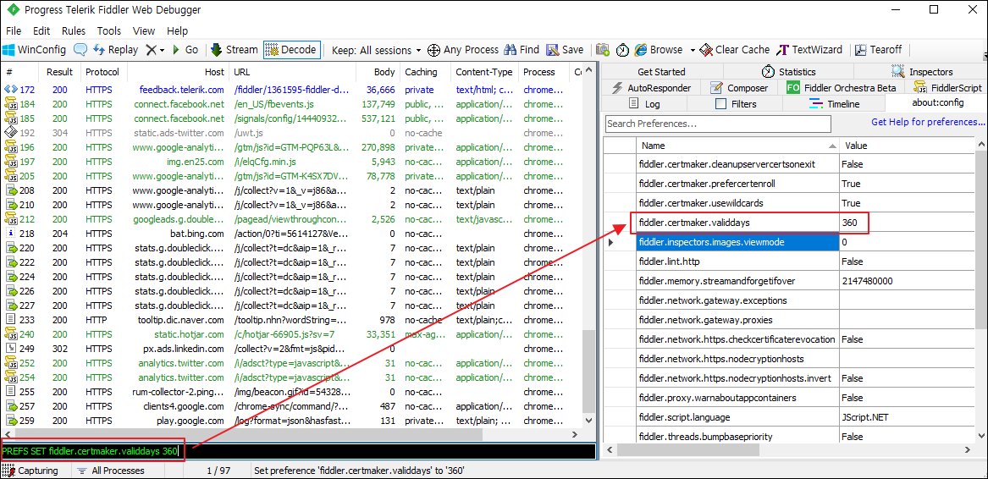Open the Tools menu
This screenshot has width=988, height=479.
109,30
